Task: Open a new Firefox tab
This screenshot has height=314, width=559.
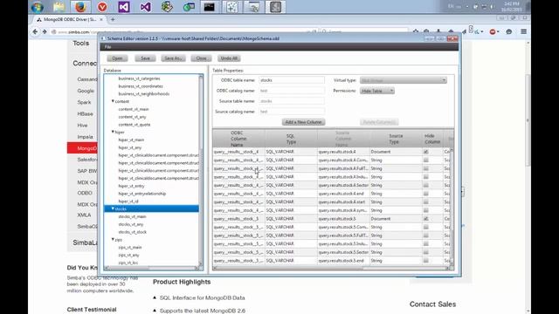Action: [x=113, y=19]
